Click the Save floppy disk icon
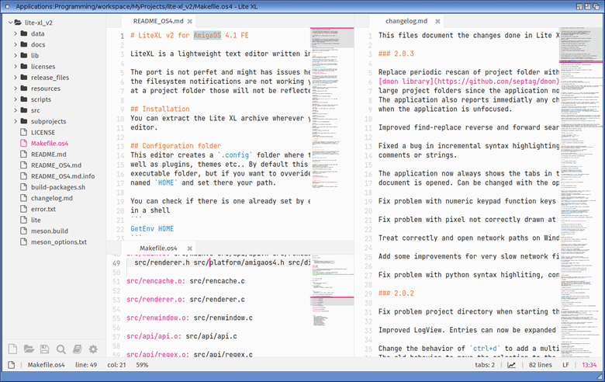 click(45, 349)
